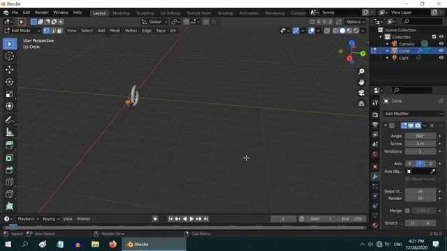
Task: Select the Select Box tool
Action: [x=9, y=44]
